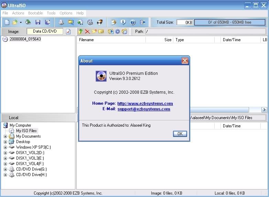Click the Open file folder icon
This screenshot has height=197, width=269.
15,22
